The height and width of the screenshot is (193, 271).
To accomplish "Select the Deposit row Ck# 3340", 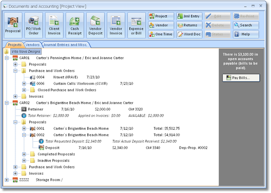I will [123, 148].
